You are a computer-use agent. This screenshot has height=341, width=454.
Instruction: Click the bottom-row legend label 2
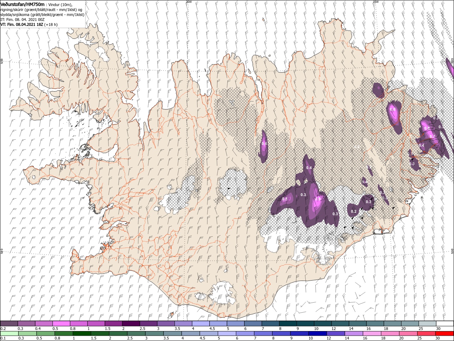[x=110, y=339]
